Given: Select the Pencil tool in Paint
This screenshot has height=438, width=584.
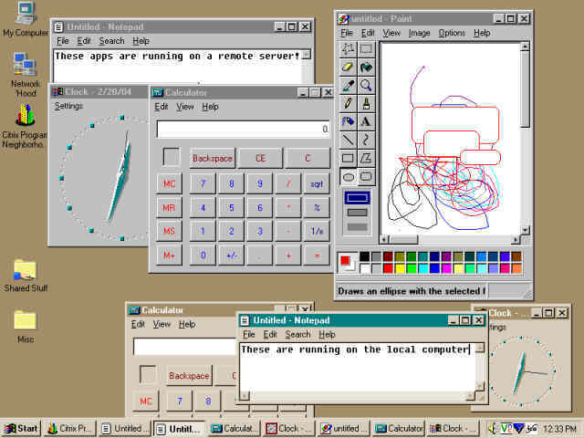Looking at the screenshot, I should tap(348, 102).
